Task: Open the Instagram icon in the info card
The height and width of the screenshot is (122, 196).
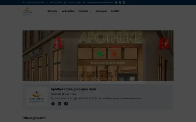Action: 59,104
